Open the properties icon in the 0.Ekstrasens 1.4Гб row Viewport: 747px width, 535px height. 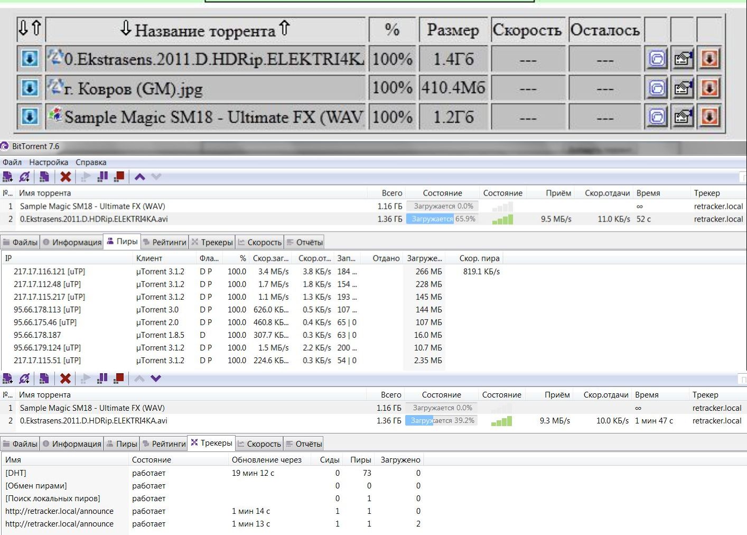(x=683, y=59)
